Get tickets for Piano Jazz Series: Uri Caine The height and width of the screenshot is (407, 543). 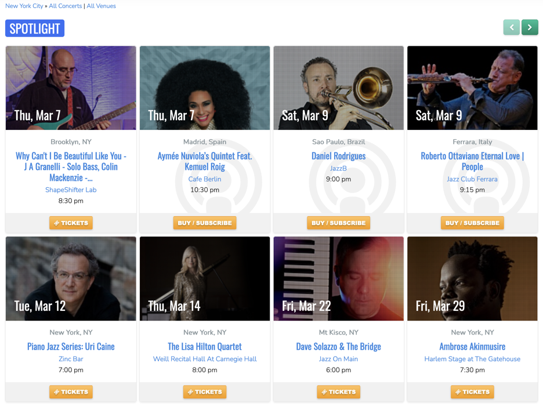coord(71,392)
